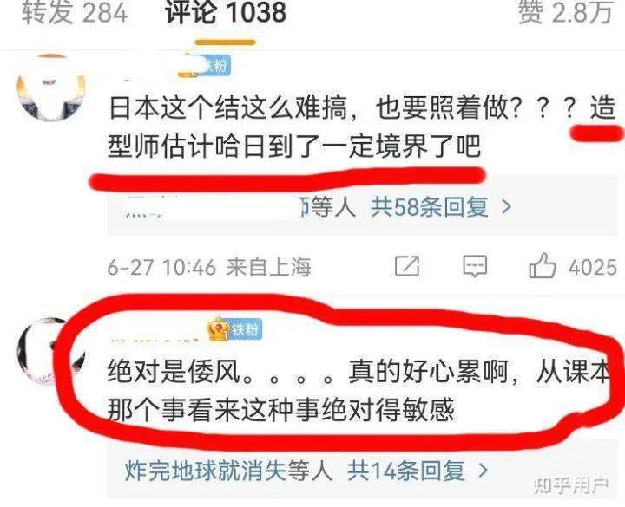Image resolution: width=625 pixels, height=507 pixels.
Task: Tap the reply bubble icon on first comment
Action: pyautogui.click(x=475, y=266)
